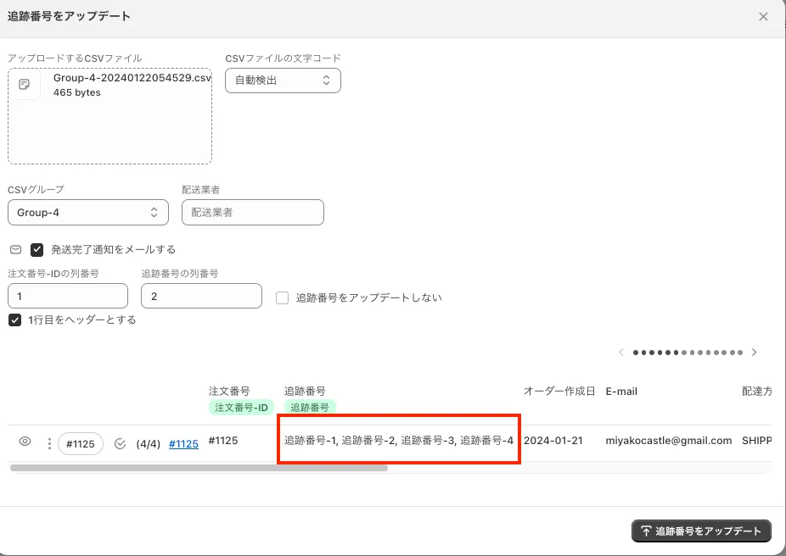
Task: Open the CSV文字コード 自動検出 dropdown
Action: point(283,81)
